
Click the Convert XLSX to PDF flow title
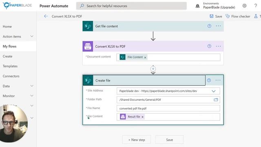click(x=67, y=16)
